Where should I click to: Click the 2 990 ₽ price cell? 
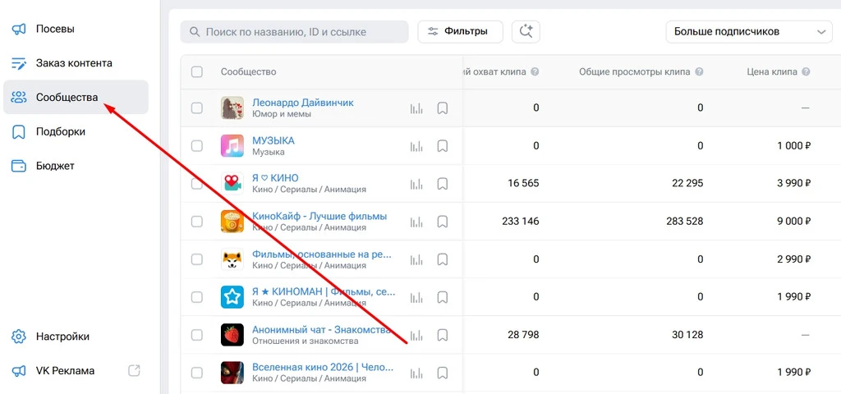pos(793,259)
